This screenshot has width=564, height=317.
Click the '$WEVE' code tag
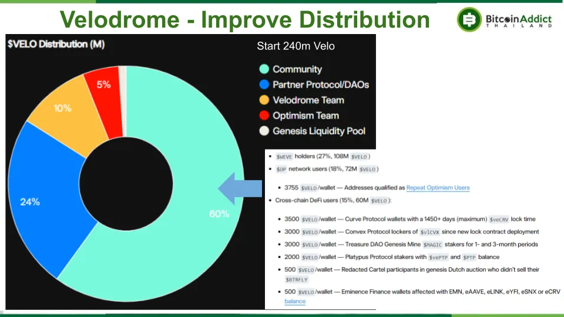click(284, 157)
